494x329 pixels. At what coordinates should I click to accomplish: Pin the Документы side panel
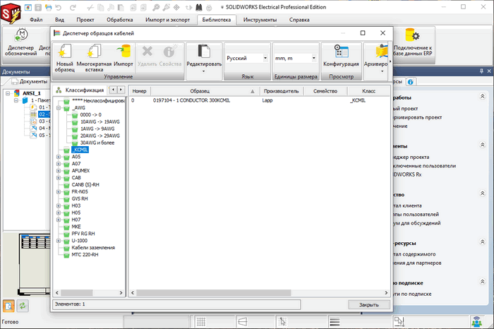point(481,71)
